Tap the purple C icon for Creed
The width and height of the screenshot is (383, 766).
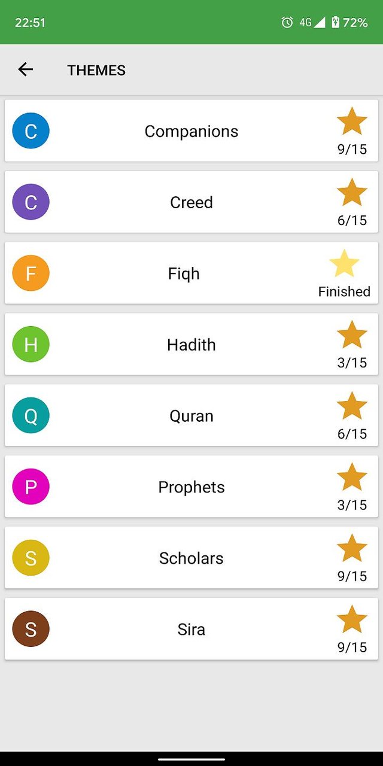click(x=31, y=202)
